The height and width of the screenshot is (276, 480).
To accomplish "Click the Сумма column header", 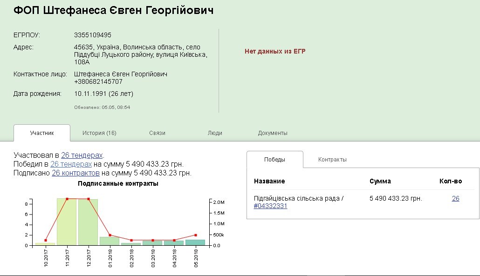I will point(380,181).
